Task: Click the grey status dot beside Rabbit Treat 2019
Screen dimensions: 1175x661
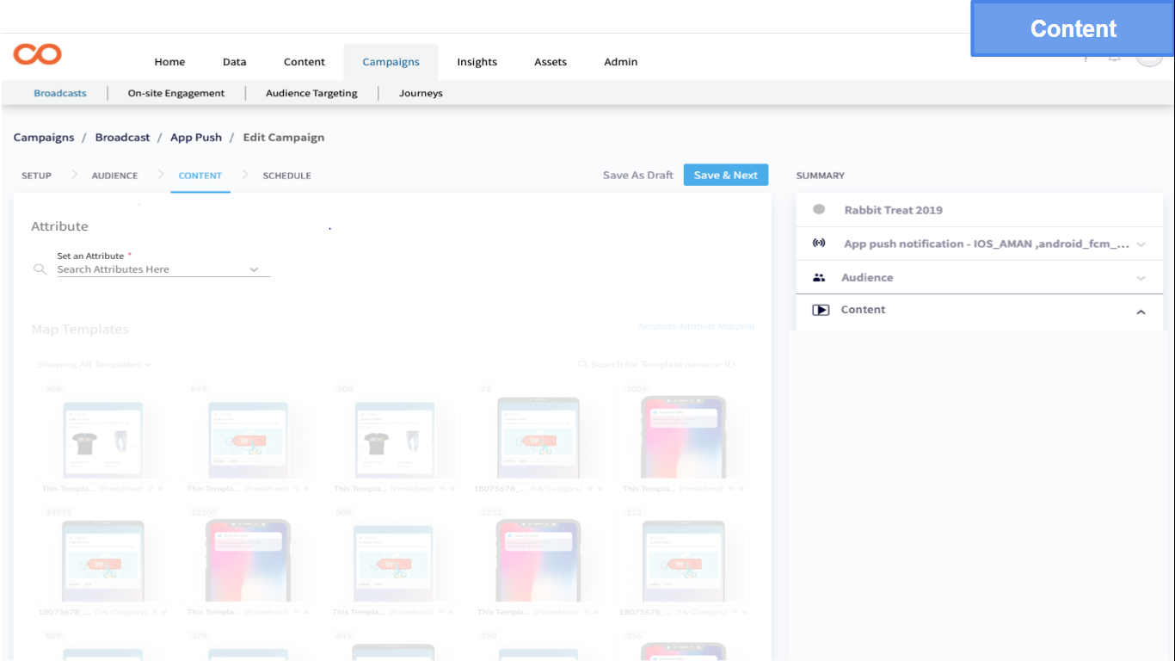Action: (x=819, y=209)
